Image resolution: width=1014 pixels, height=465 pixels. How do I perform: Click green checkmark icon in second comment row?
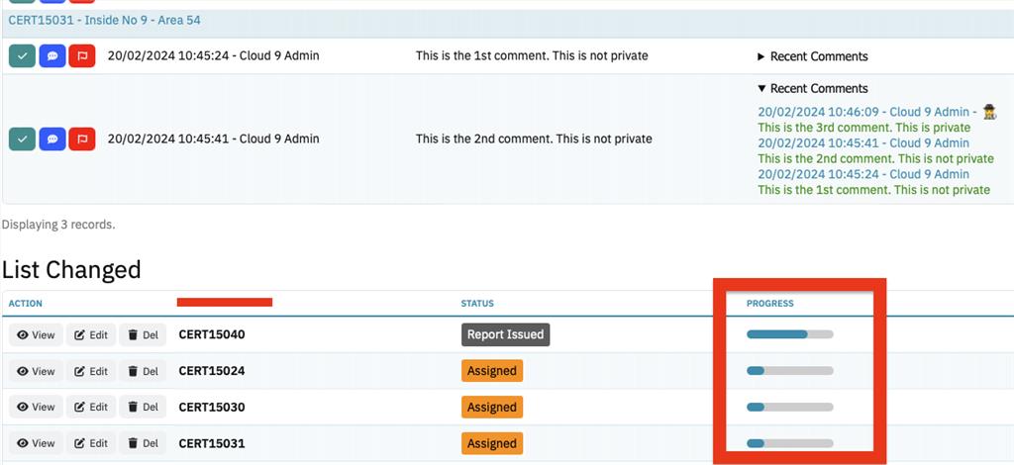(22, 139)
